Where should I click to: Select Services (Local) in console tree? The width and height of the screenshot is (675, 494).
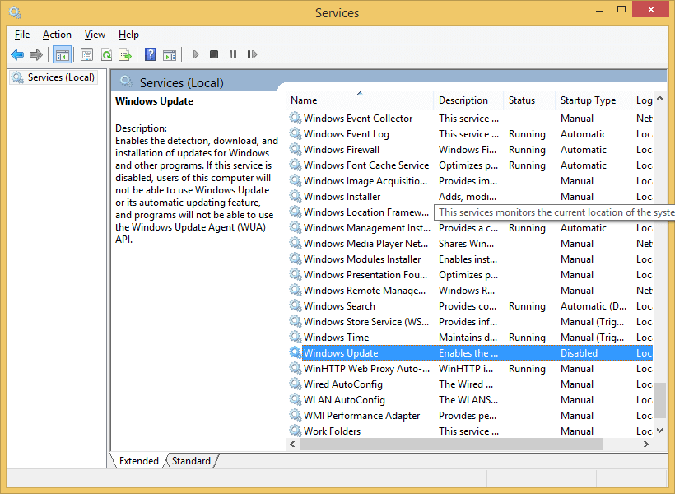tap(53, 77)
